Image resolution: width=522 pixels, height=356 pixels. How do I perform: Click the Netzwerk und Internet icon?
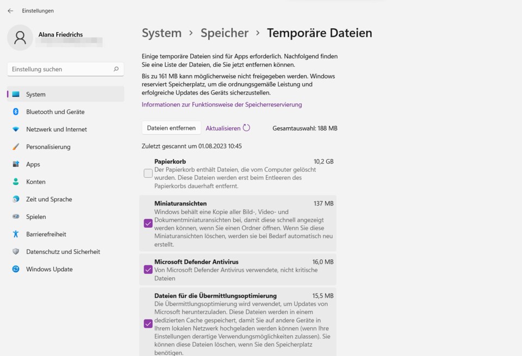[16, 129]
